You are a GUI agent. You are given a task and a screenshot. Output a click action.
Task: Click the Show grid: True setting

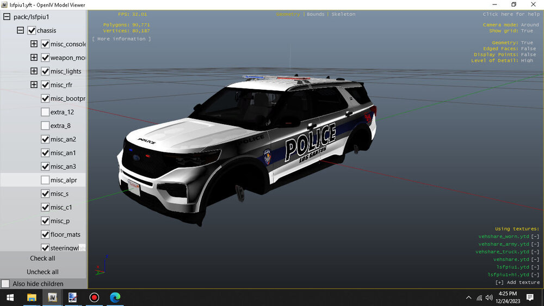tap(511, 31)
